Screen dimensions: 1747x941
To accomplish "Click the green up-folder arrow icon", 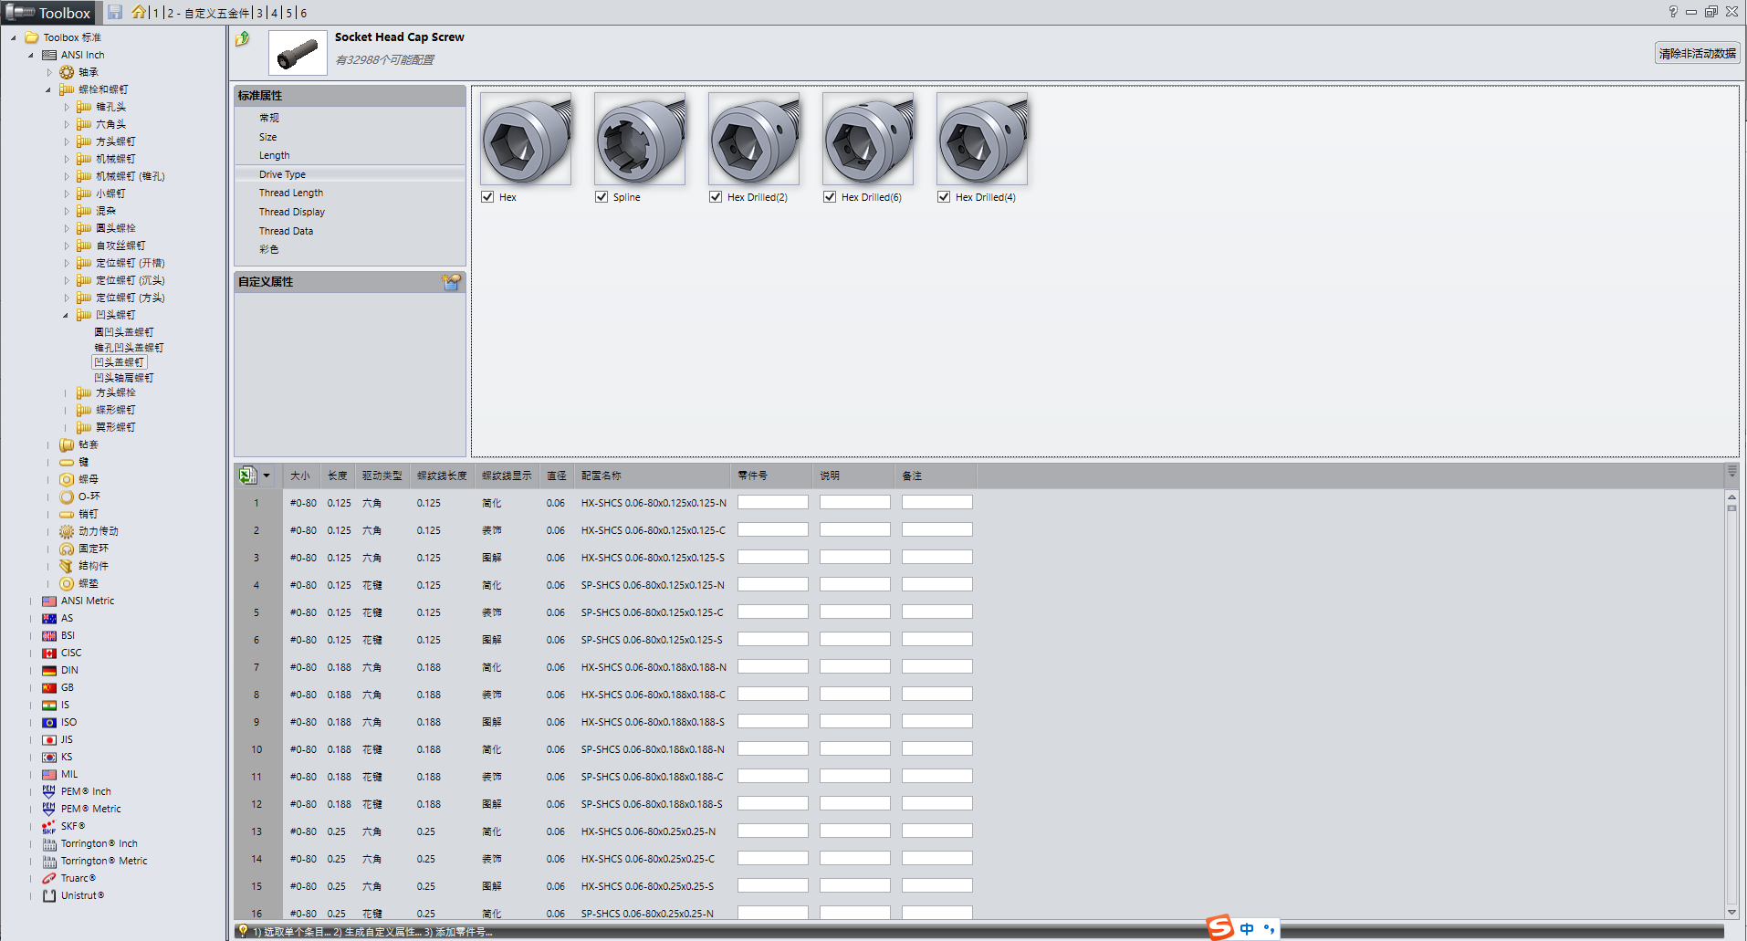I will 243,39.
